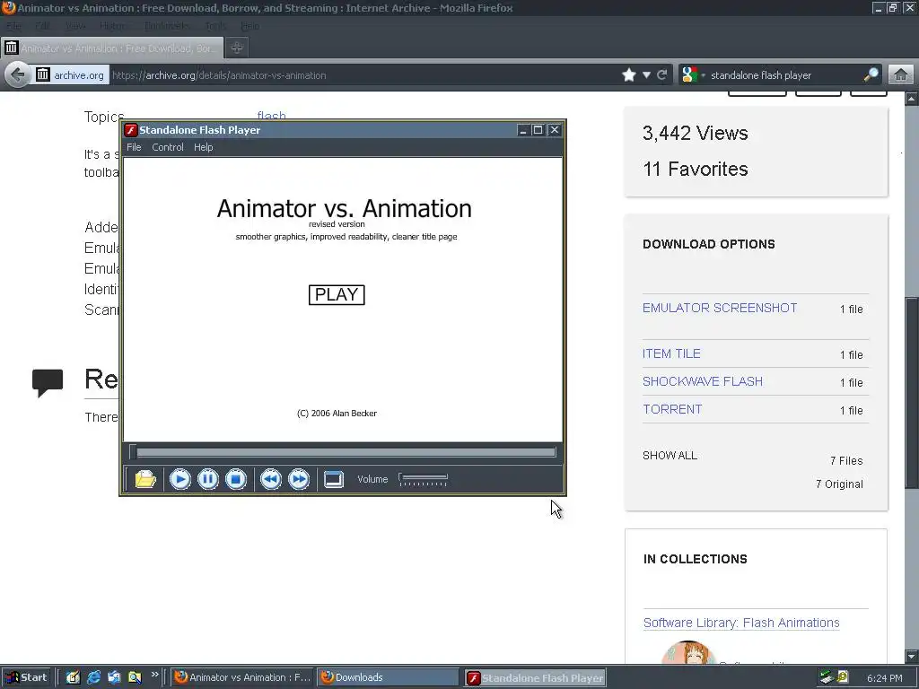Stop playback in Standalone Flash Player
The image size is (919, 689).
coord(236,479)
